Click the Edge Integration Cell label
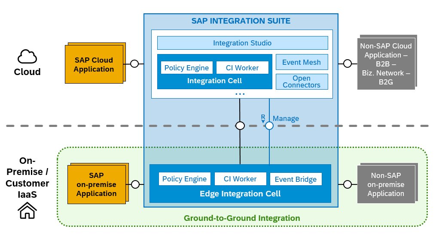Screen dimensions: 436x241 pos(240,193)
